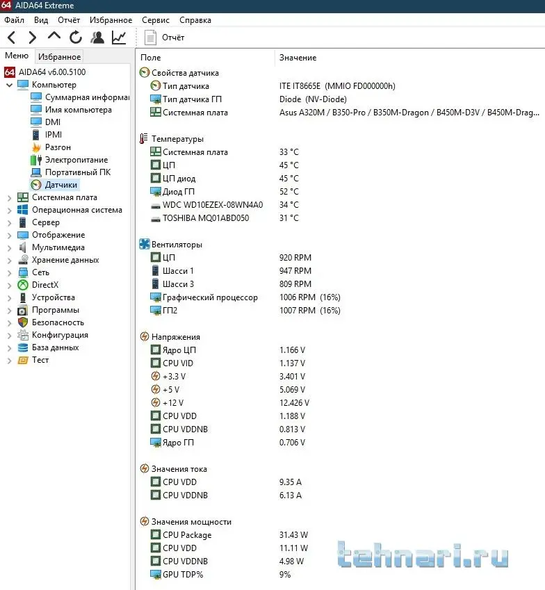Click the Напряжения lightning group icon

144,336
